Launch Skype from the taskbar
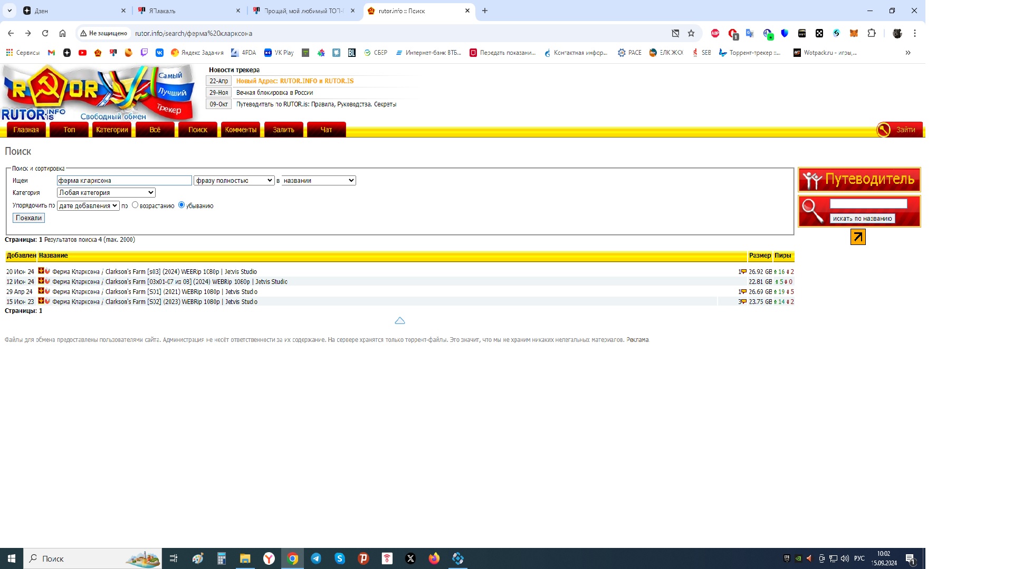 point(340,558)
